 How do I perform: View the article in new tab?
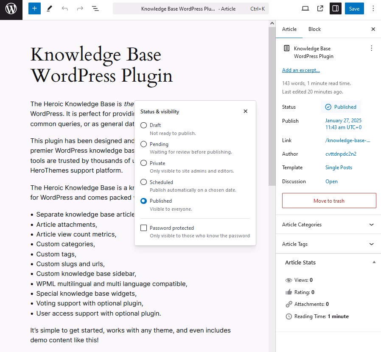320,9
